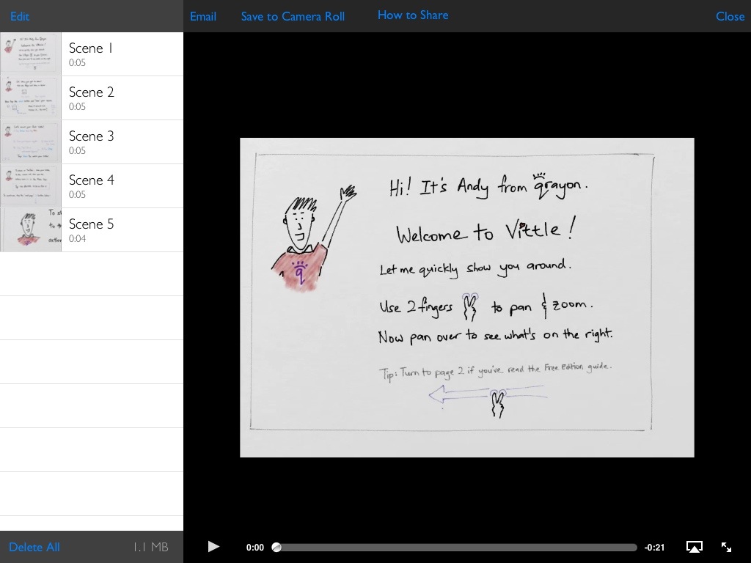Open Scene 4 thumbnail
Screen dimensions: 751x563
tap(31, 186)
